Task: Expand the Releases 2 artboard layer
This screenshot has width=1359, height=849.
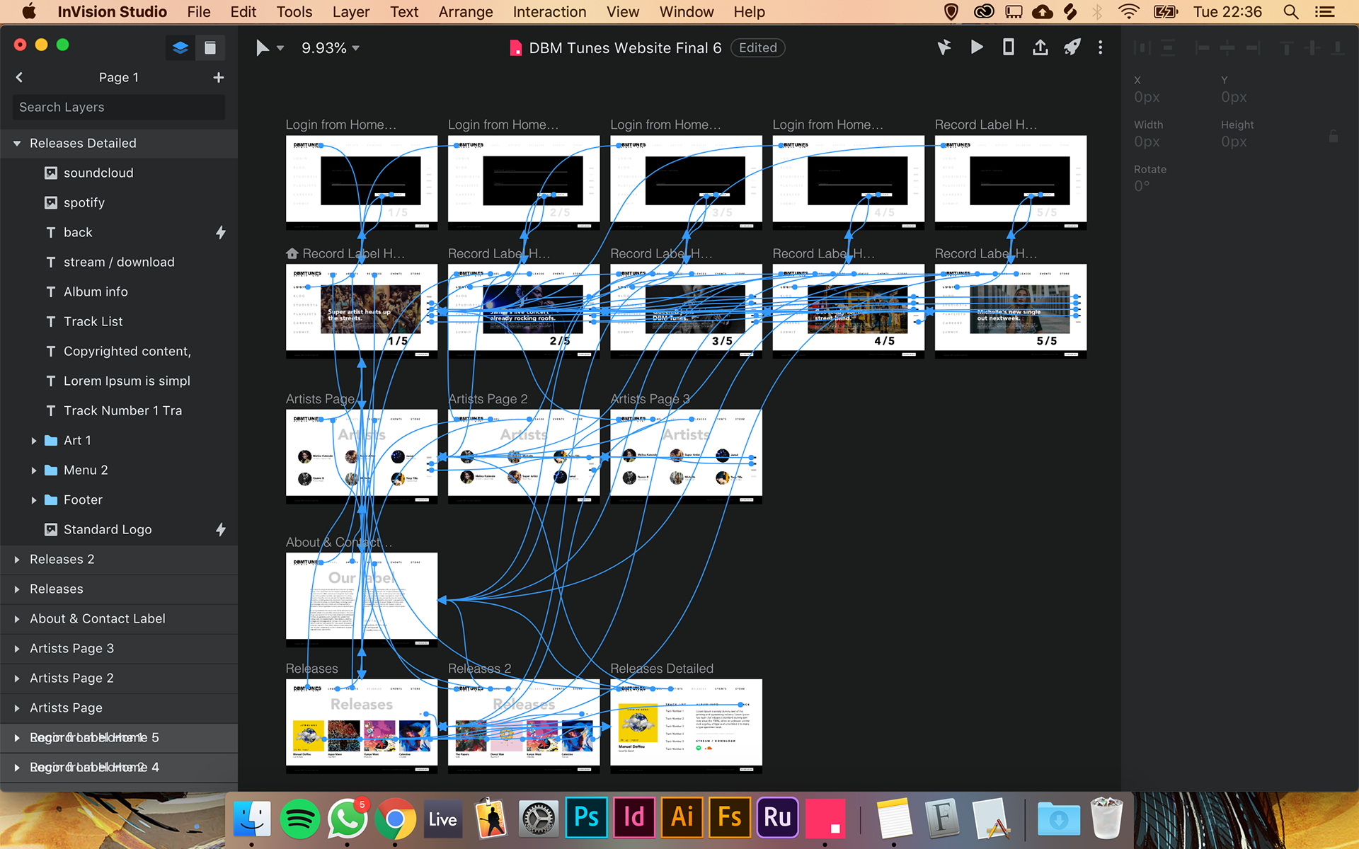Action: click(x=17, y=560)
